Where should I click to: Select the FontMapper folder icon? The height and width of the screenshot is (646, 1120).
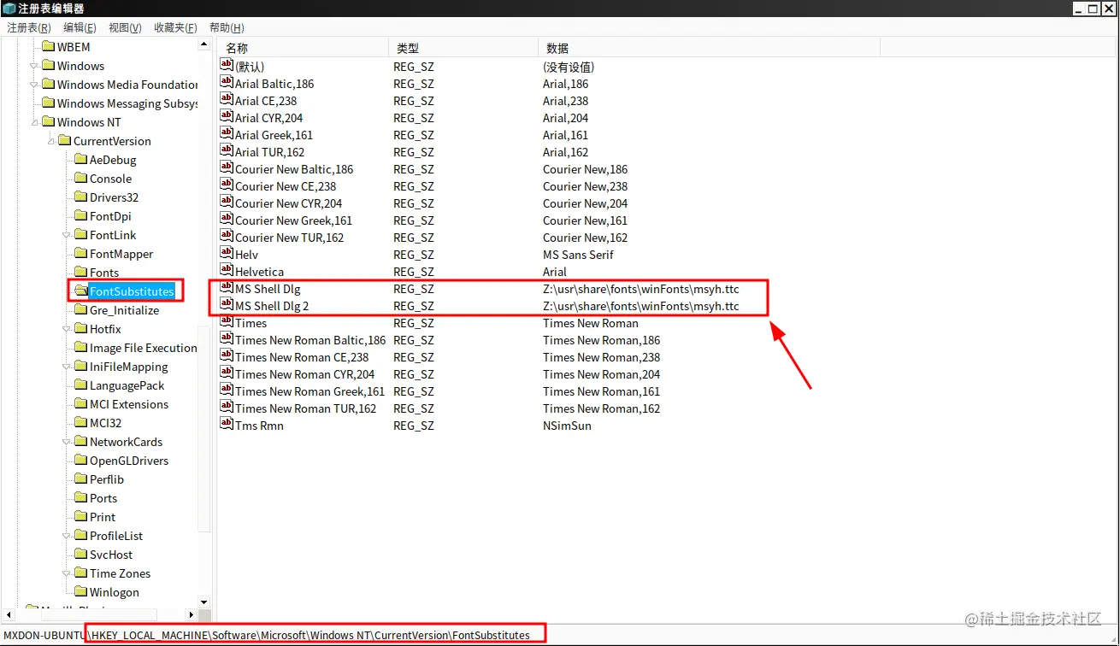pyautogui.click(x=81, y=254)
